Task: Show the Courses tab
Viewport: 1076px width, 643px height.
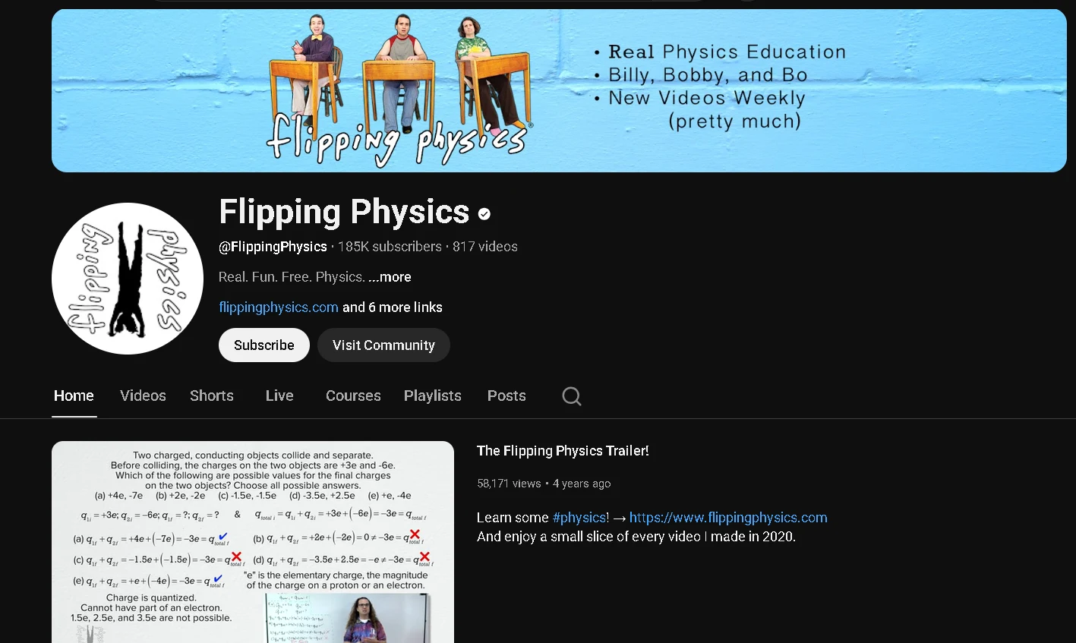Action: coord(353,396)
